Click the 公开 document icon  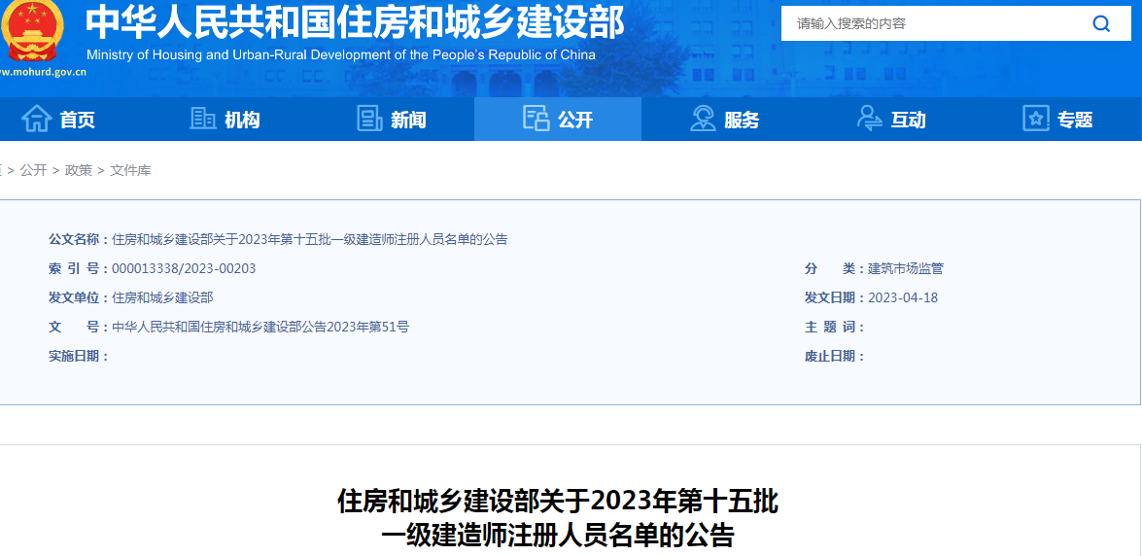point(536,118)
